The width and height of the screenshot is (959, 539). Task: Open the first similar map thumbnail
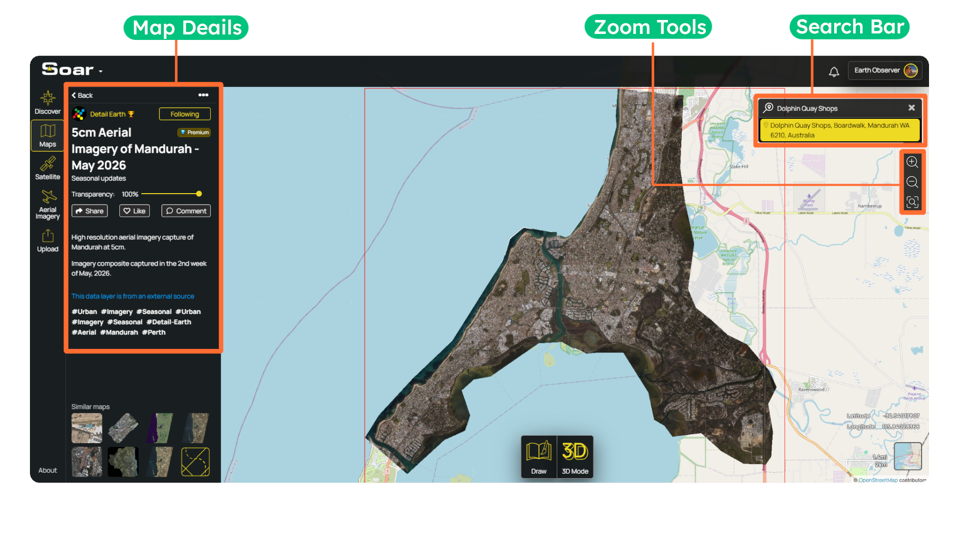point(87,428)
